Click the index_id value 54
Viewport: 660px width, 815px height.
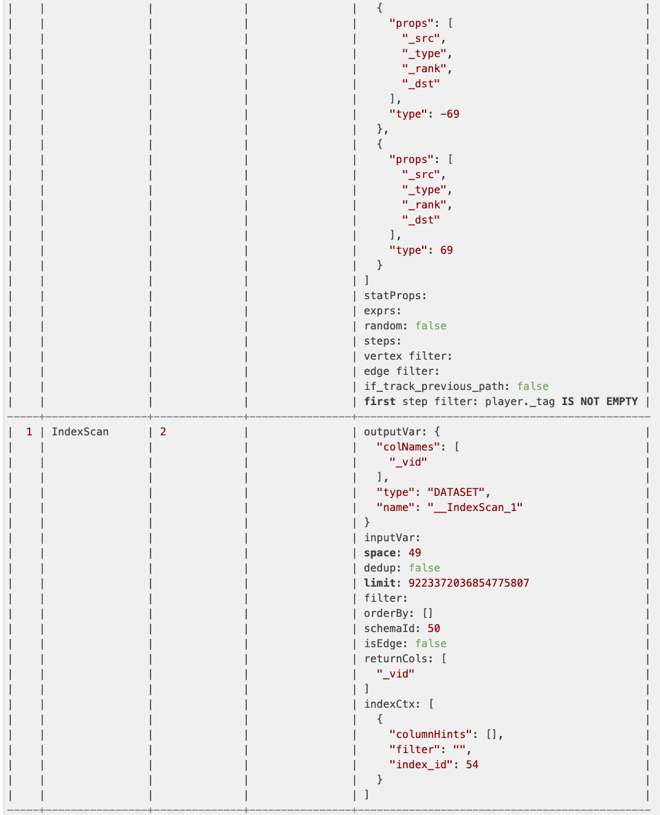pos(472,765)
